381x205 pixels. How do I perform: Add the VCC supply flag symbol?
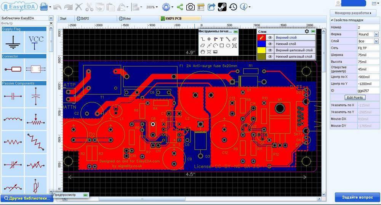click(x=36, y=42)
